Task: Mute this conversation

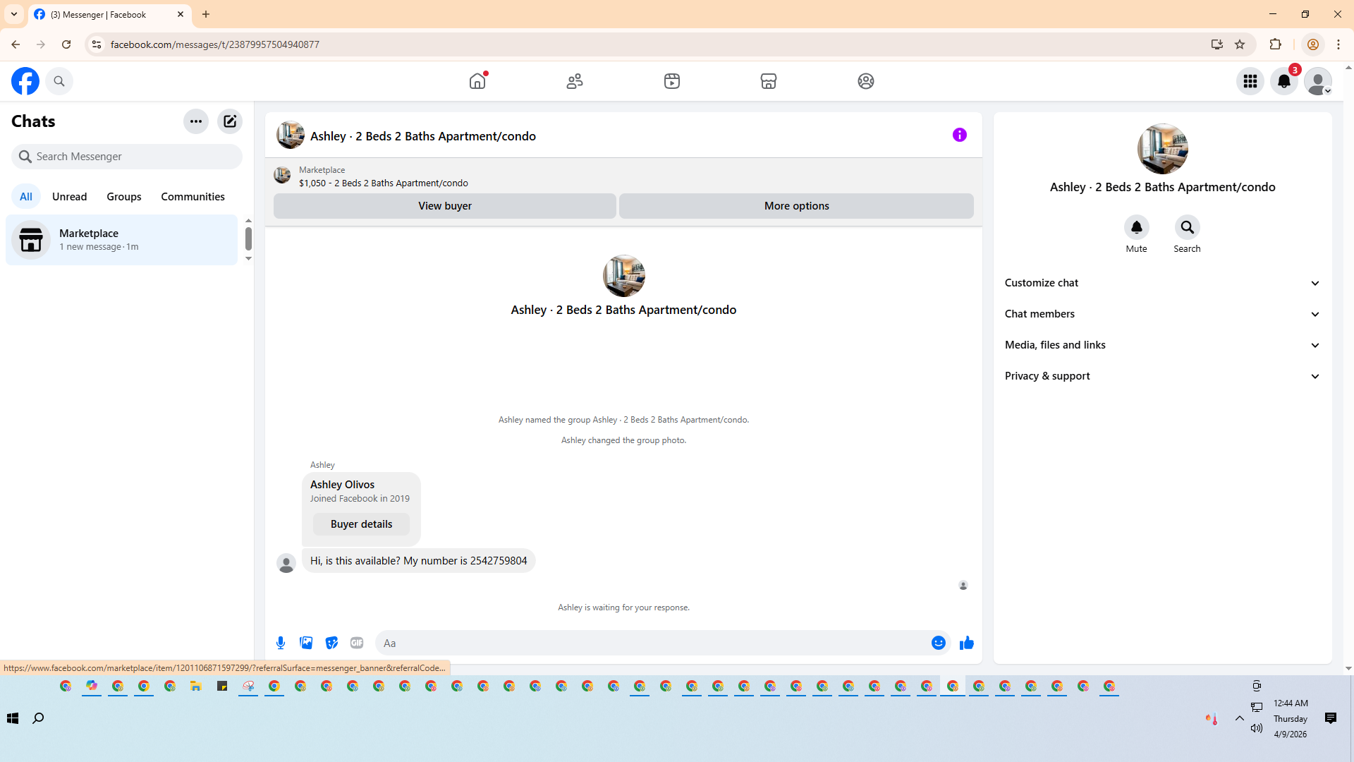Action: [1136, 227]
